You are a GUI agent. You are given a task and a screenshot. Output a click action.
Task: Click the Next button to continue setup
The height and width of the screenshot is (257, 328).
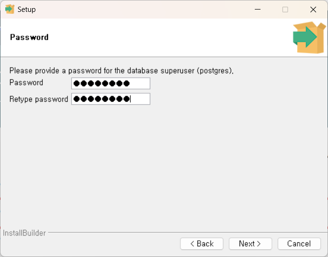[250, 244]
